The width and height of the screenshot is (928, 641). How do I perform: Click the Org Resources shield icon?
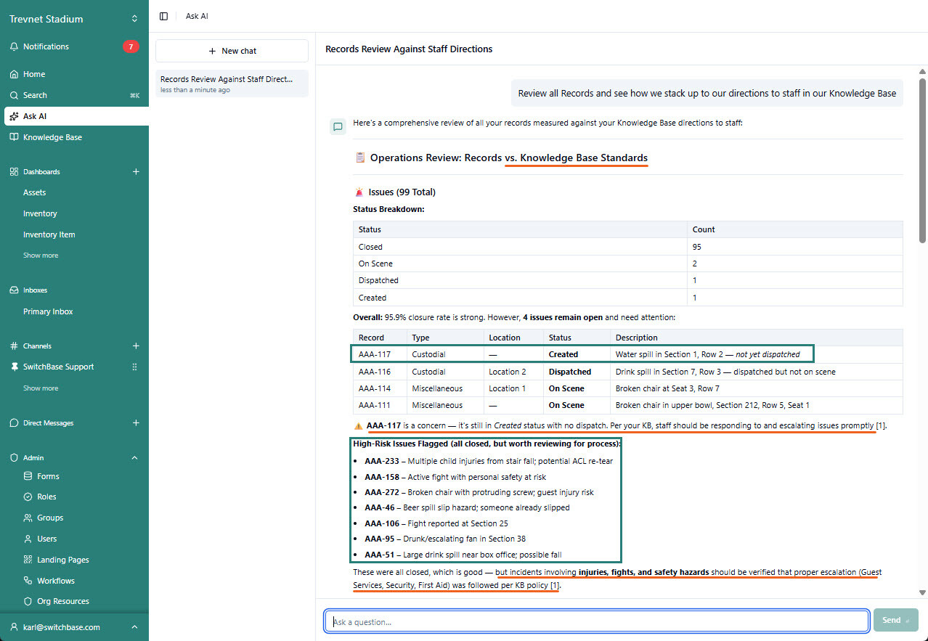[x=28, y=602]
